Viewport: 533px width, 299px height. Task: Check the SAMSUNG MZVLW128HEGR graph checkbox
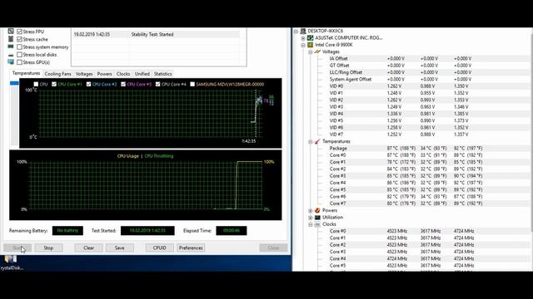point(192,84)
